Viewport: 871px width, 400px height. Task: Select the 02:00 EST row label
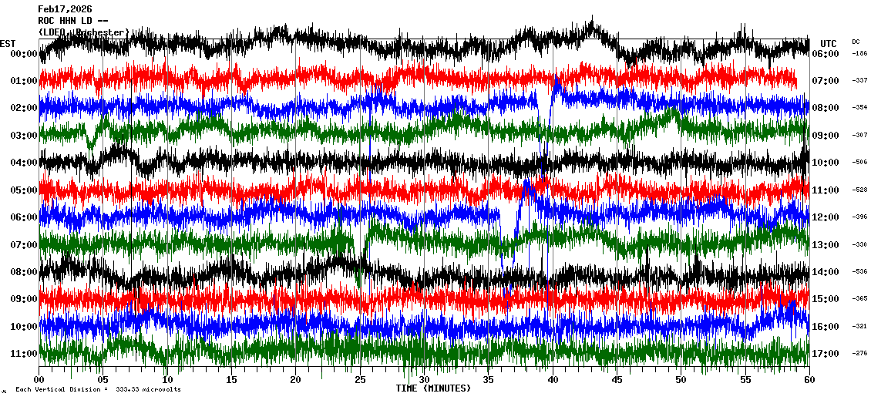[24, 108]
